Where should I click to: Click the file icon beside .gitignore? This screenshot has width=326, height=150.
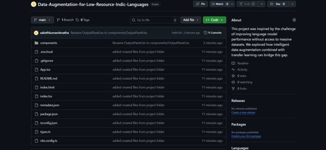coord(36,61)
